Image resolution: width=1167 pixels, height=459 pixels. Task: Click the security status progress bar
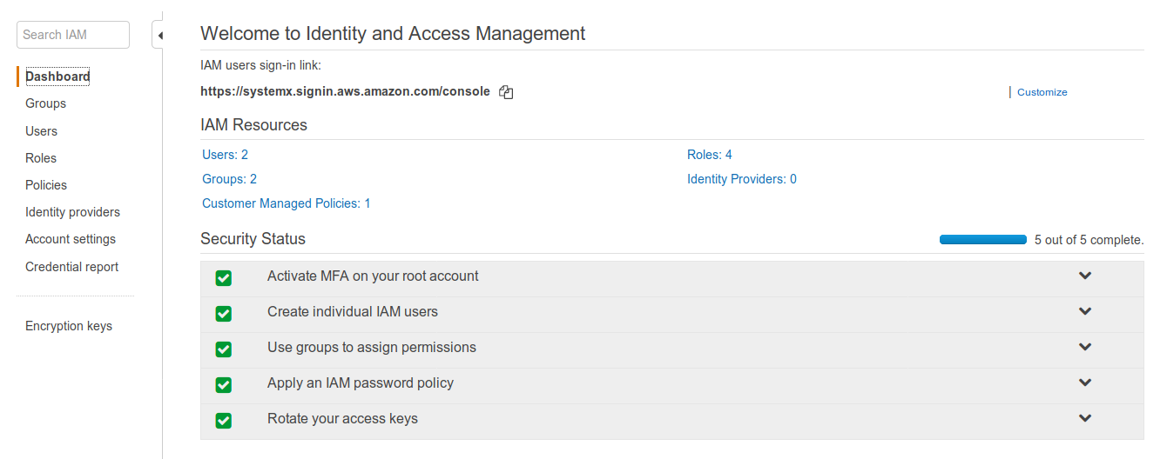click(x=983, y=240)
